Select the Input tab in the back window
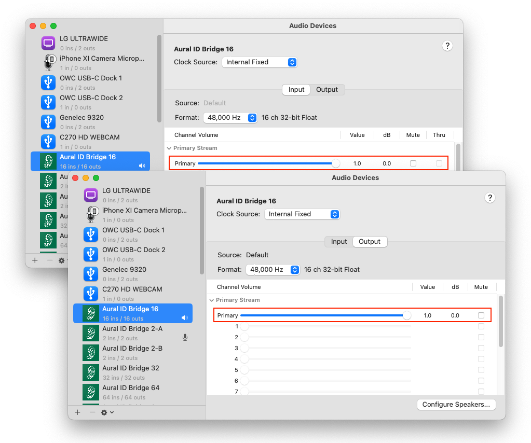The image size is (531, 443). pyautogui.click(x=296, y=90)
